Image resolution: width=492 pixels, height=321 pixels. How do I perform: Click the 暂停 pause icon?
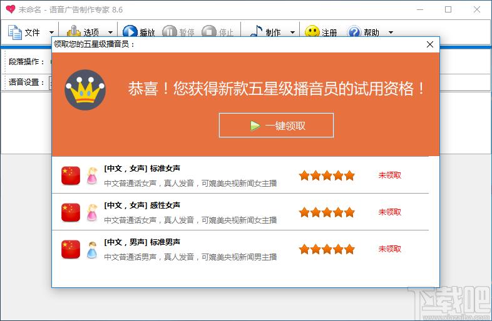170,31
